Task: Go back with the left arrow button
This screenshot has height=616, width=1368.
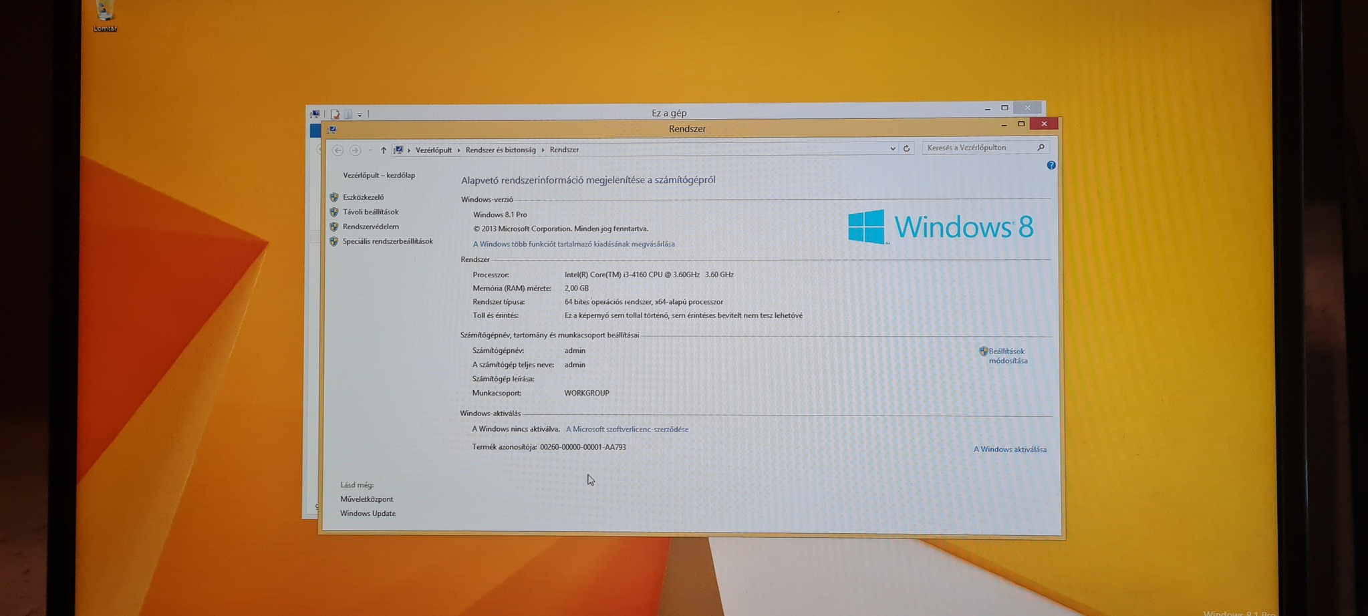Action: pyautogui.click(x=337, y=150)
